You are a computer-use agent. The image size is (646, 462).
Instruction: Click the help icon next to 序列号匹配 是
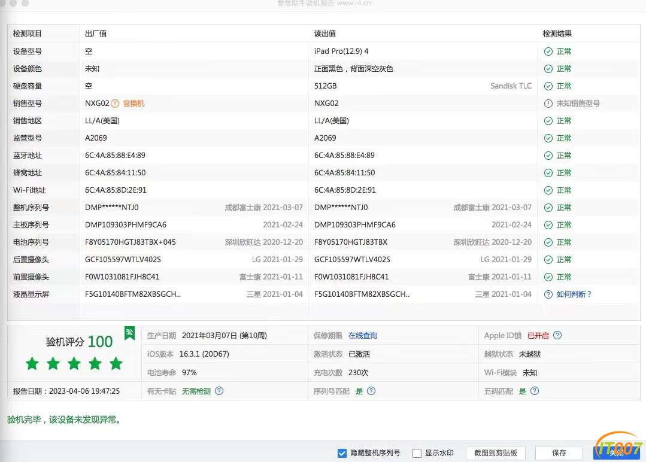[x=371, y=391]
